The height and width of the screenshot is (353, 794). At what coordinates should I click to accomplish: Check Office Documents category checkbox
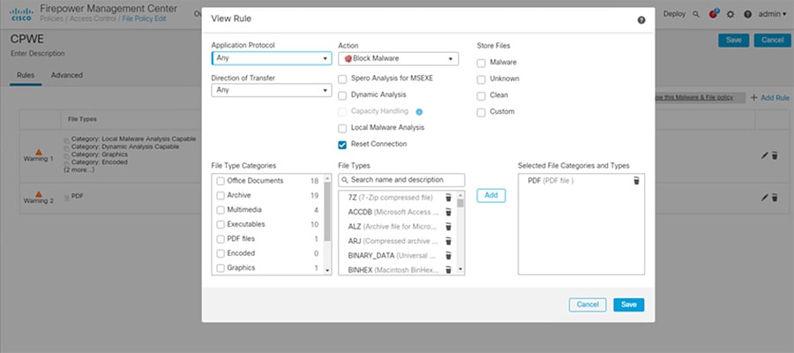[x=221, y=181]
